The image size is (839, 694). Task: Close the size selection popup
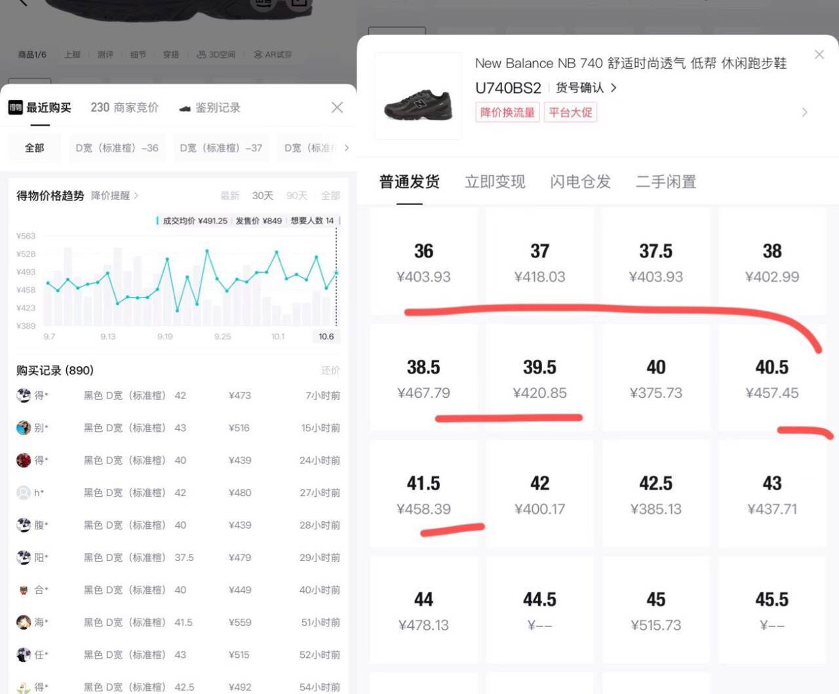click(819, 54)
